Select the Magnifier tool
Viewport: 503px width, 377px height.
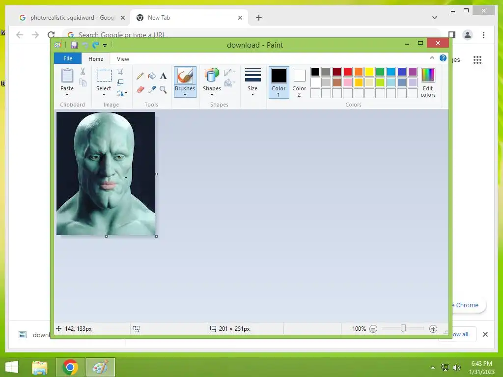163,90
